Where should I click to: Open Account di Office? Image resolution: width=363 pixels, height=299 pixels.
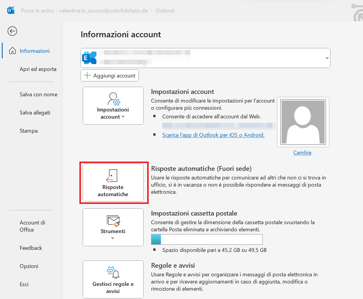pyautogui.click(x=32, y=226)
